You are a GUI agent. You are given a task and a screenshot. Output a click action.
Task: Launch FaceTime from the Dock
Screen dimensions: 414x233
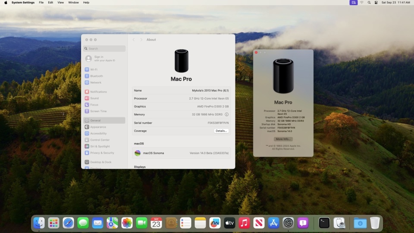(141, 223)
